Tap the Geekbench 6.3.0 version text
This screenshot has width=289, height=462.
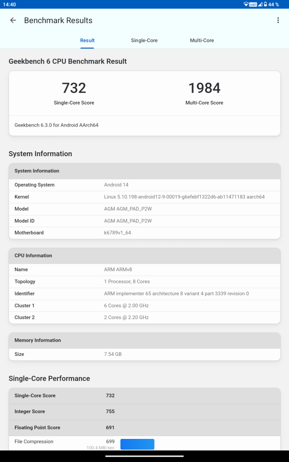pos(57,125)
